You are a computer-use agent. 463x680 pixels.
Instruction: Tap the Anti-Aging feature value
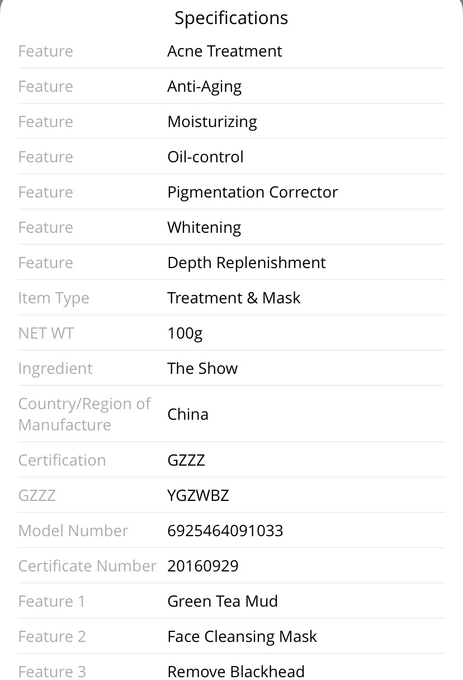tap(204, 87)
